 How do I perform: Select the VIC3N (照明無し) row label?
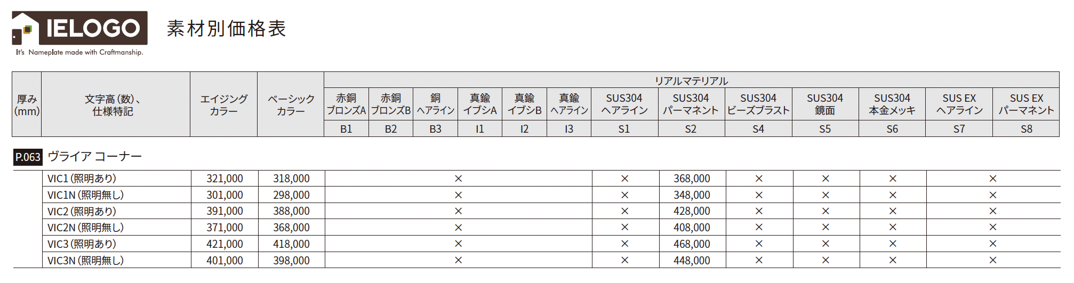click(85, 260)
